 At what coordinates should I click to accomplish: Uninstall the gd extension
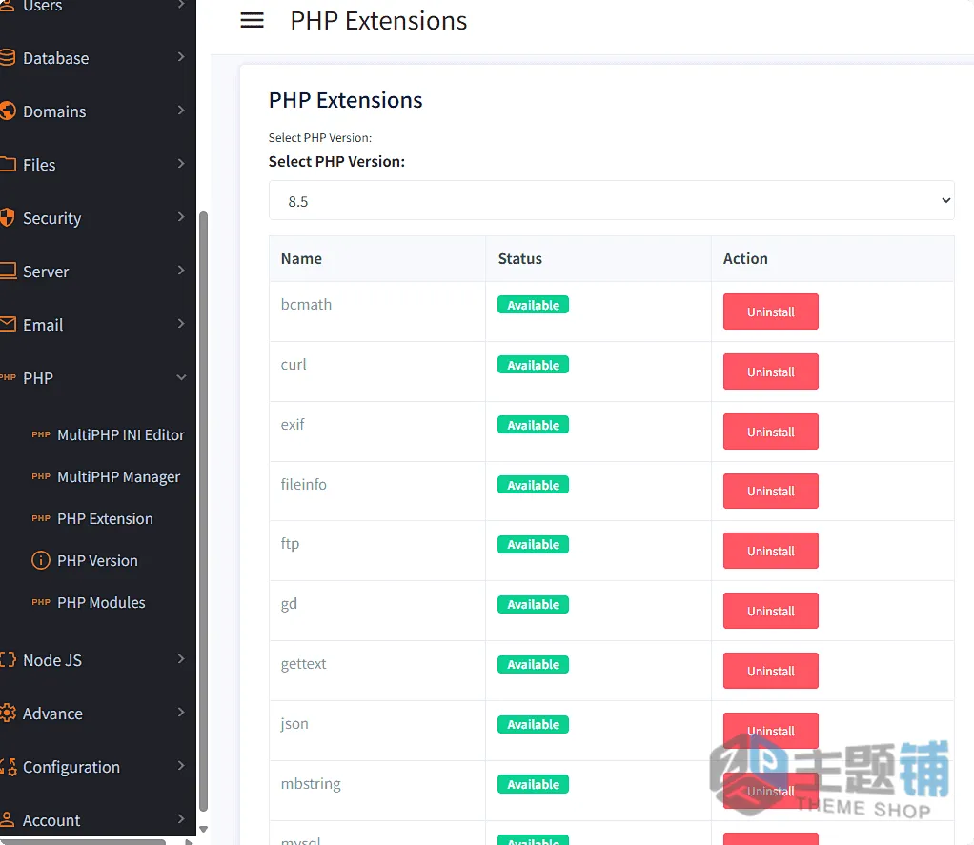tap(770, 611)
